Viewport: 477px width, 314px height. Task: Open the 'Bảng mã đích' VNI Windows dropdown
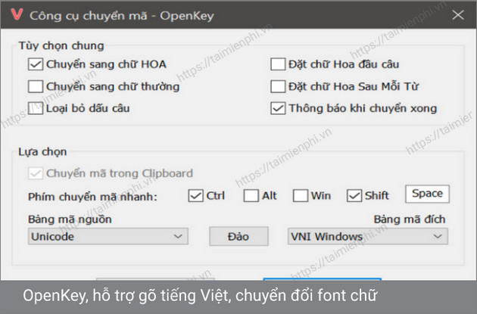point(368,237)
